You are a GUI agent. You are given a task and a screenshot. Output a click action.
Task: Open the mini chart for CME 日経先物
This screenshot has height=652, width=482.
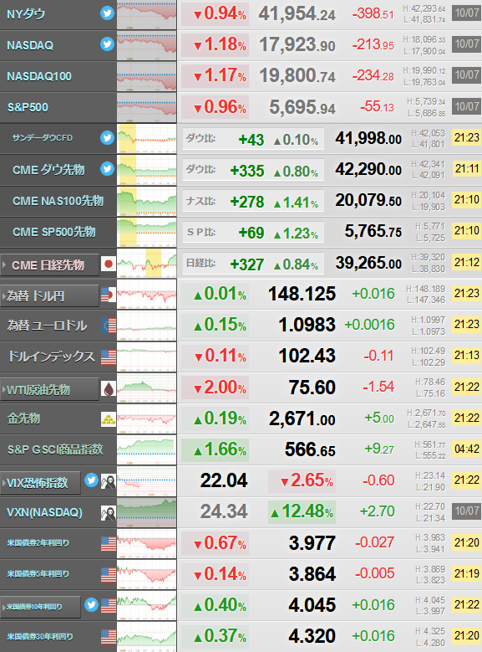coord(146,264)
